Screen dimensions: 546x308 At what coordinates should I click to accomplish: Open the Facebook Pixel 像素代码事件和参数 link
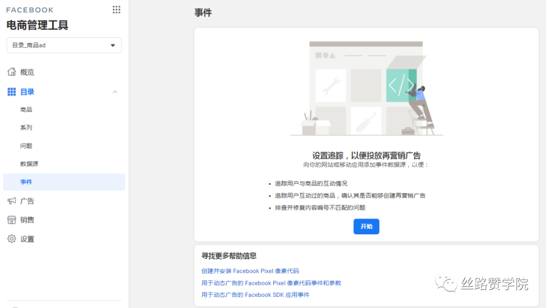coord(271,283)
